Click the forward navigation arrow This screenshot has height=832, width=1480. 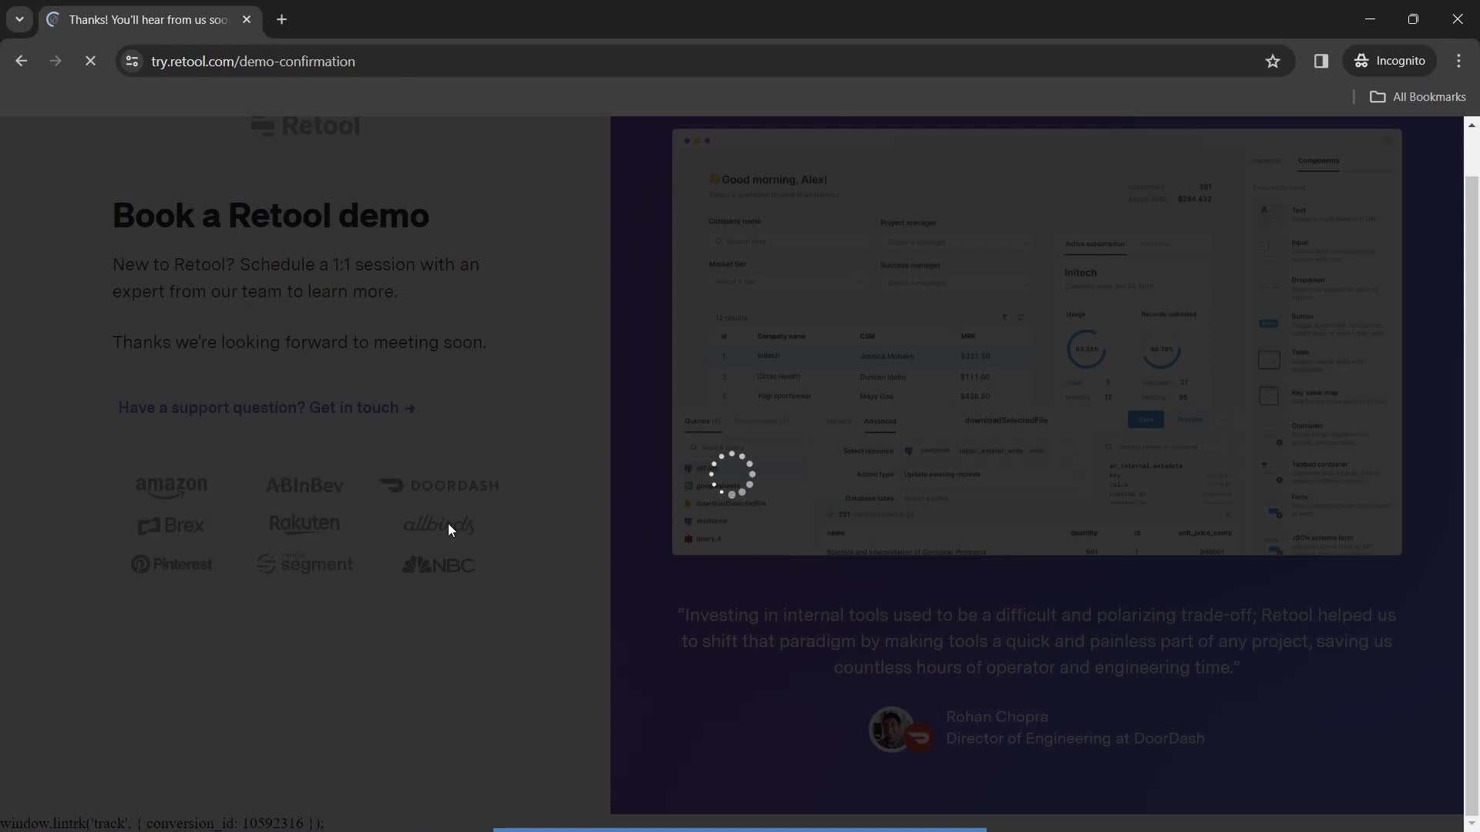point(55,61)
